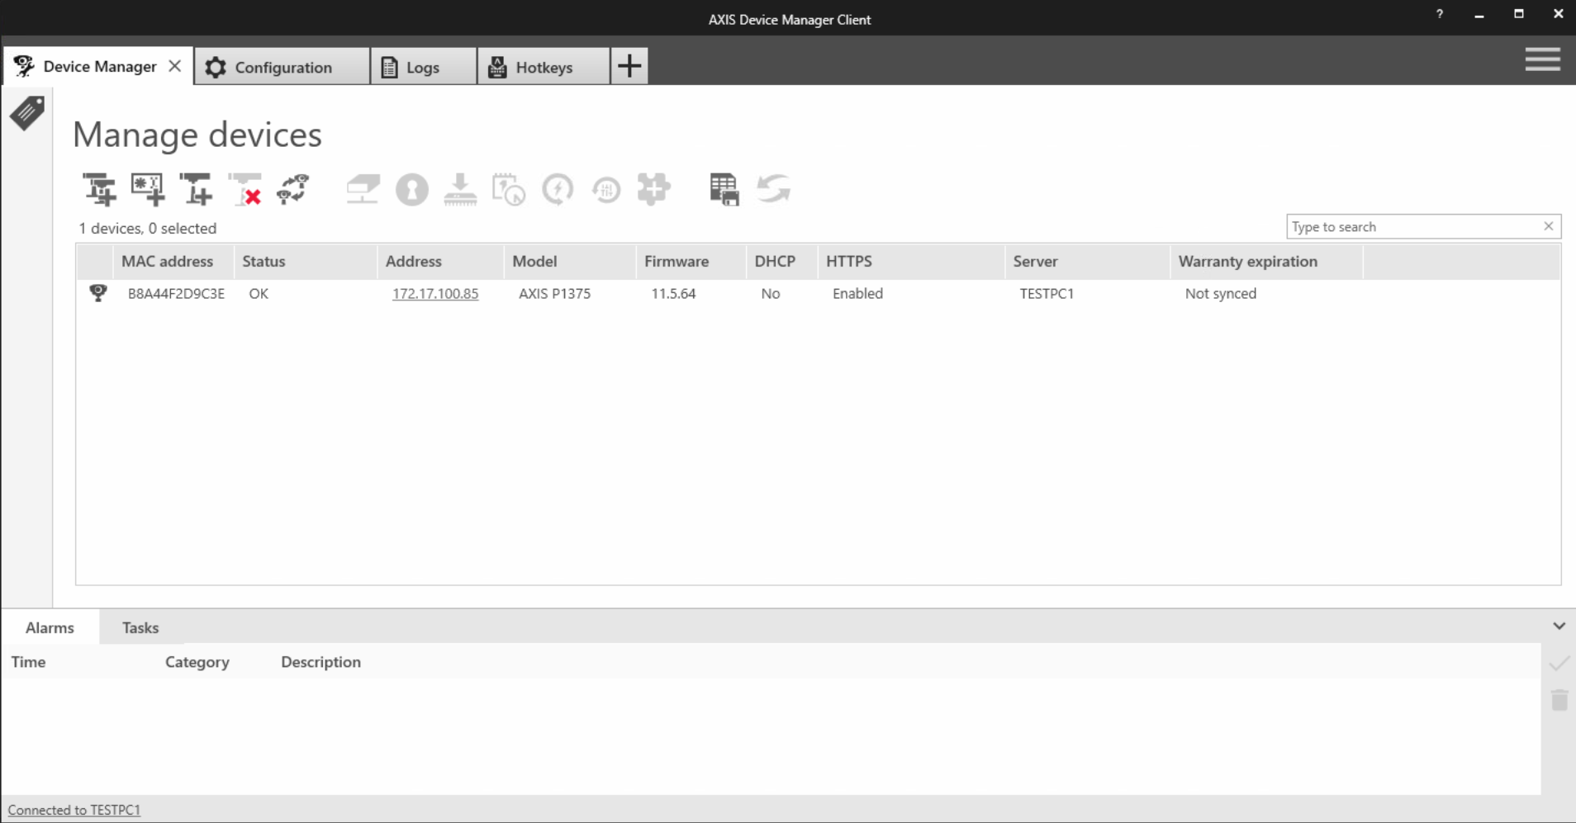
Task: Open the Logs tab
Action: click(422, 66)
